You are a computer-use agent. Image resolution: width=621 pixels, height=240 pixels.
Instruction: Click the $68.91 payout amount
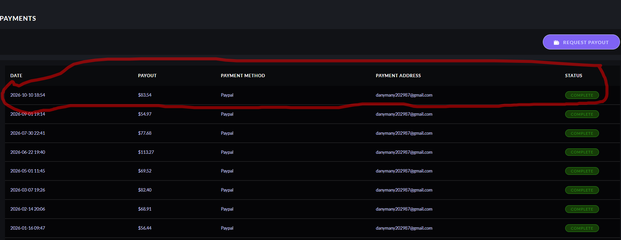pos(145,209)
